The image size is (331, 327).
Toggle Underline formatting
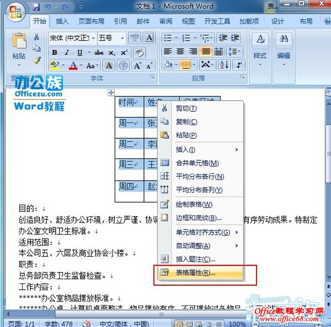click(79, 52)
